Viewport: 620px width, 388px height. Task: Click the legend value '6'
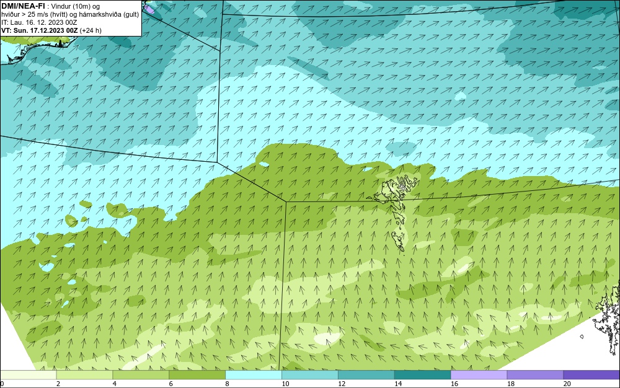(171, 384)
